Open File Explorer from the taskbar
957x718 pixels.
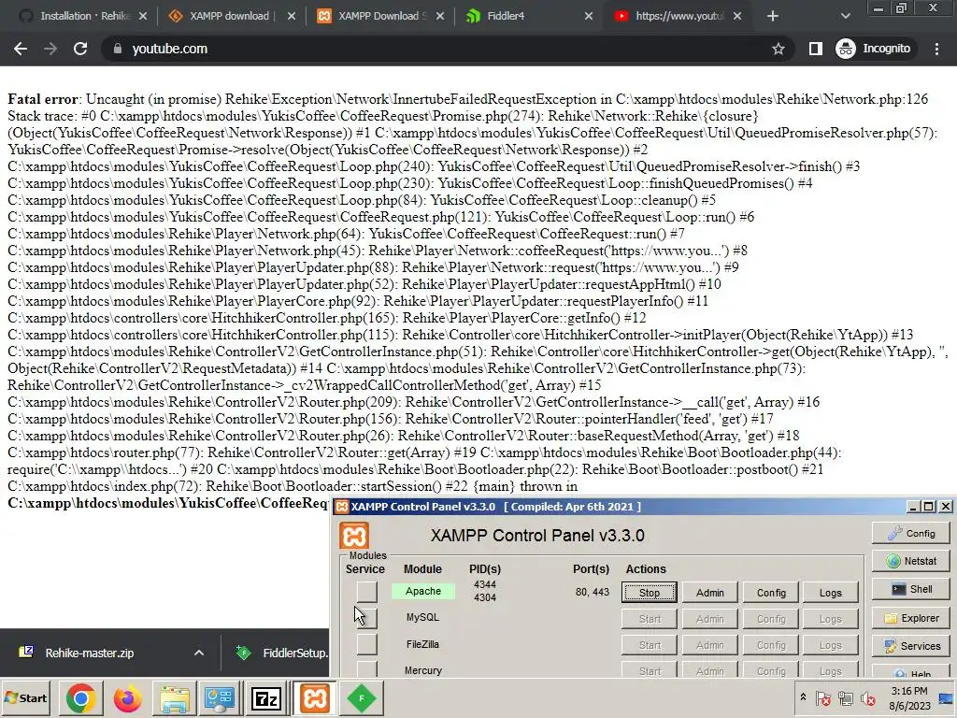click(x=175, y=698)
